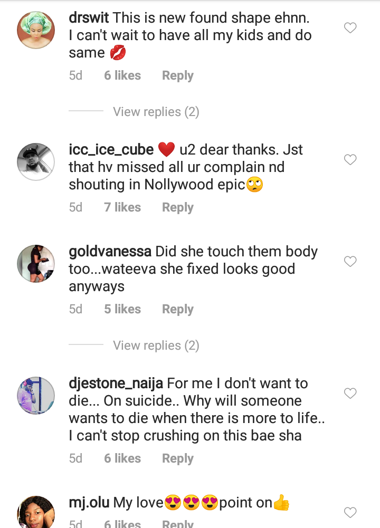
Task: Open mj.olu's profile picture
Action: 36,513
